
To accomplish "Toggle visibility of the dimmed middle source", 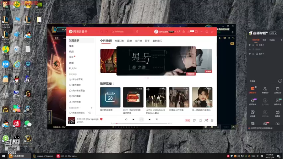I will coord(250,49).
